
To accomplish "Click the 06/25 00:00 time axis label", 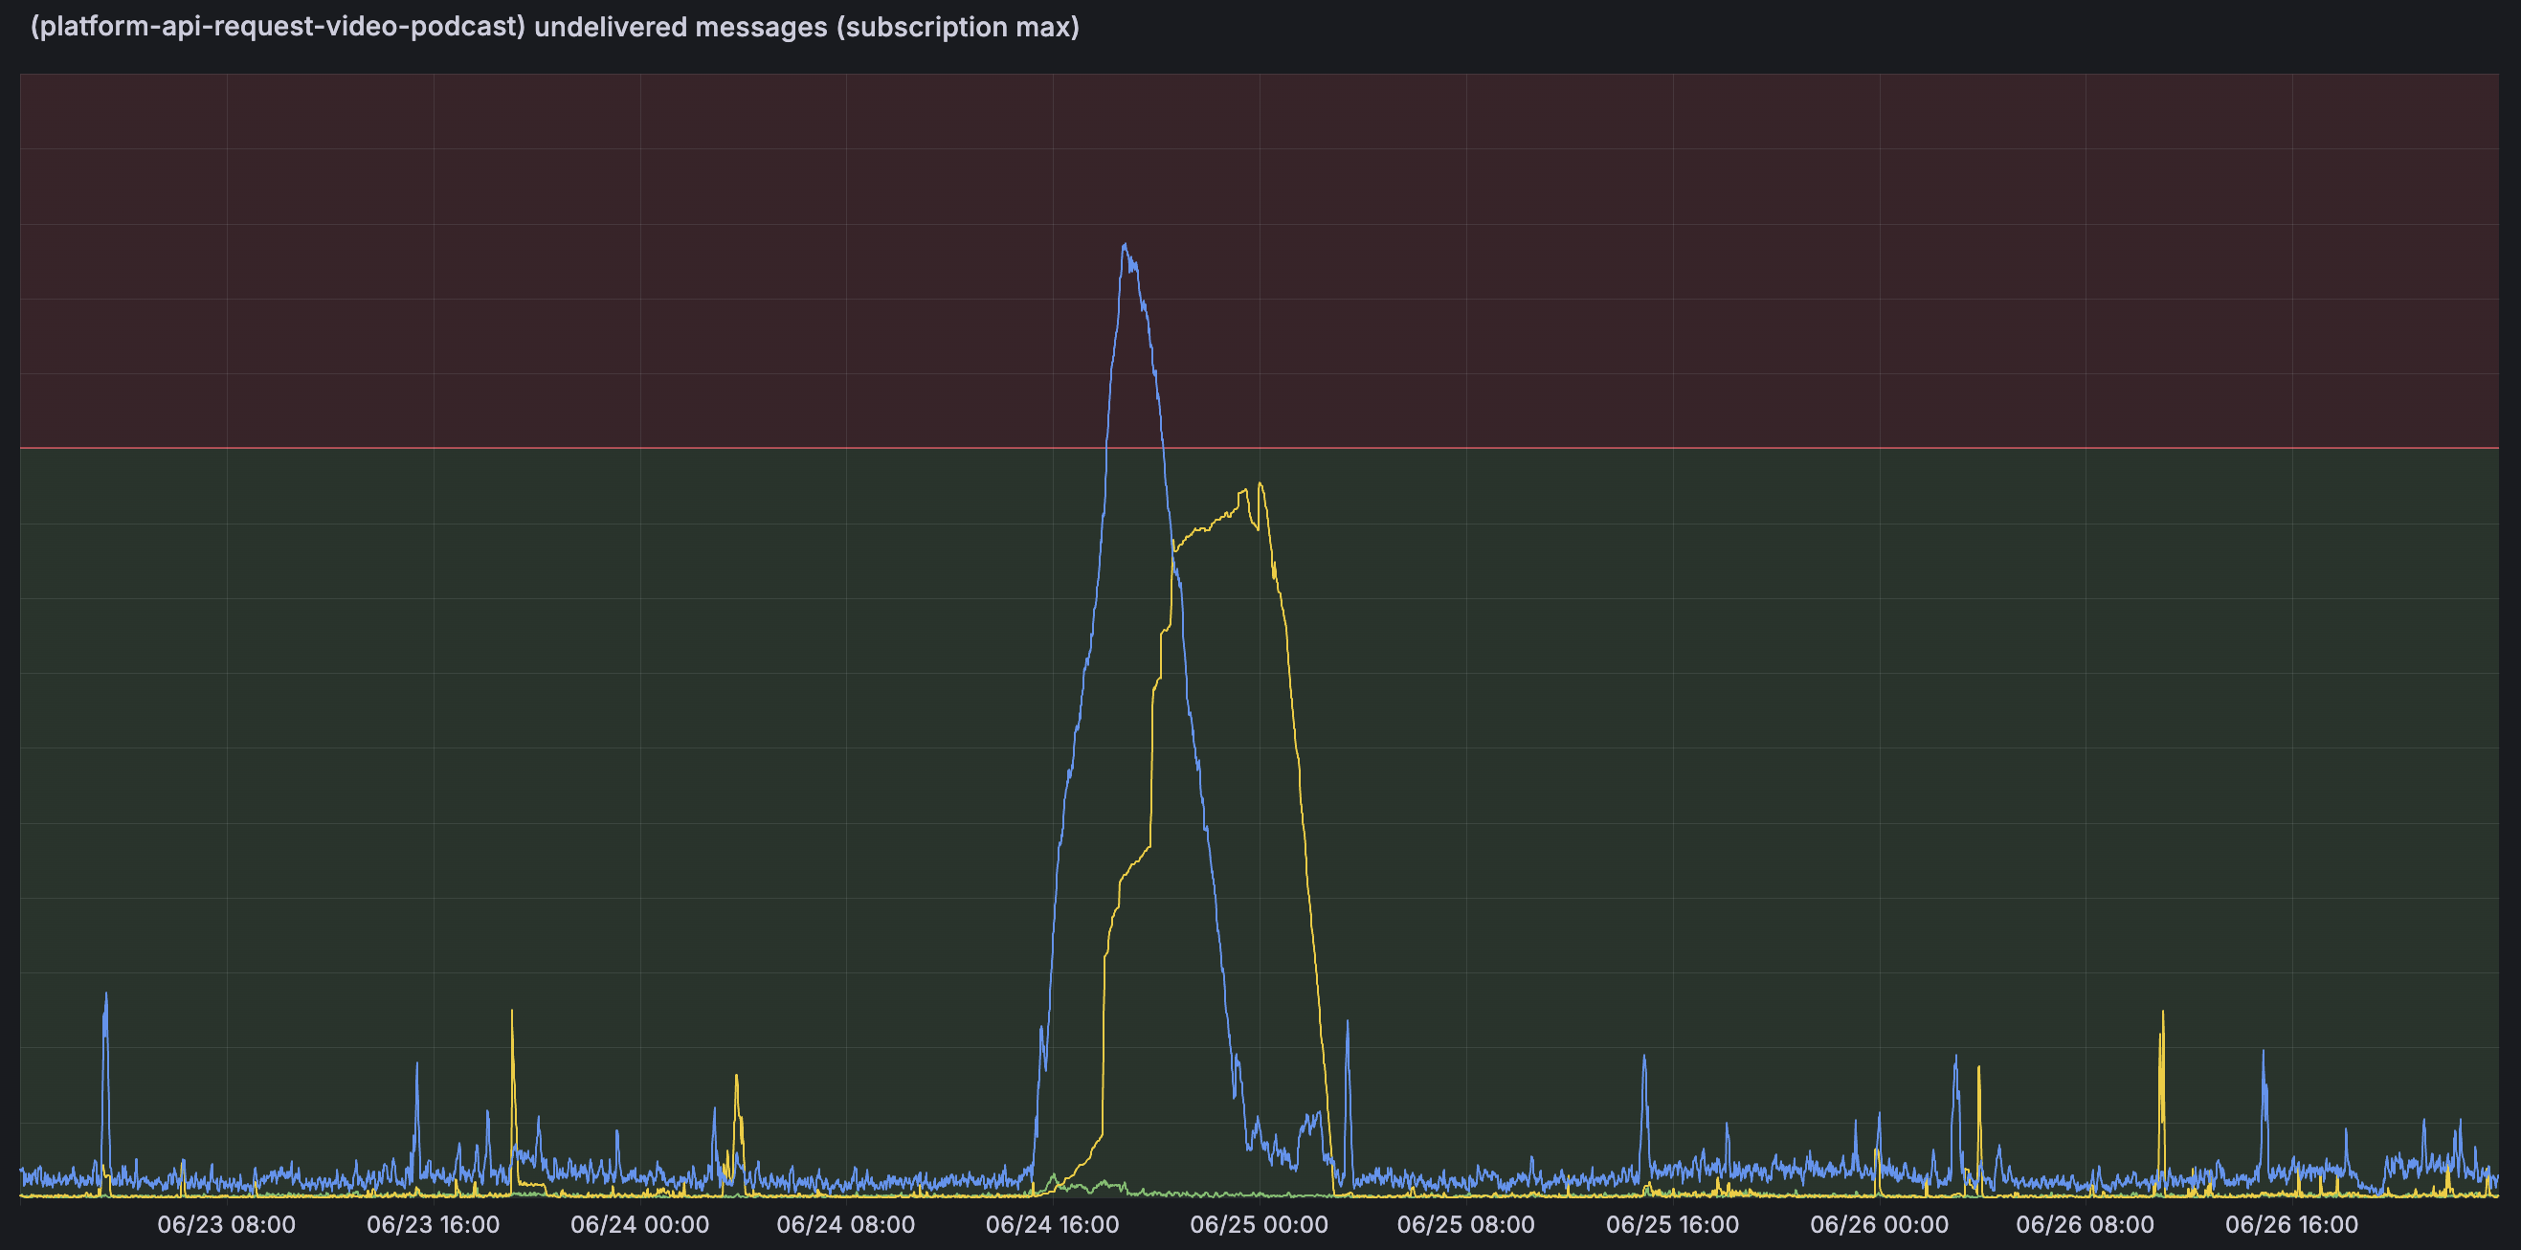I will point(1259,1224).
